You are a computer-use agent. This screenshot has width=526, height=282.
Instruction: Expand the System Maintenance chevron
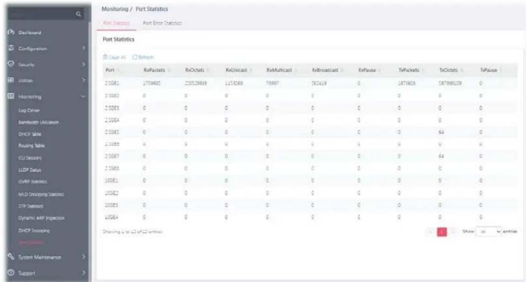coord(83,257)
